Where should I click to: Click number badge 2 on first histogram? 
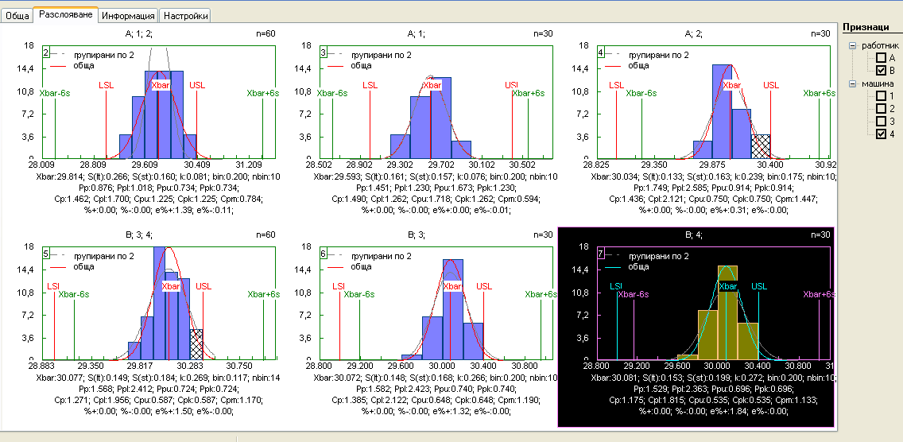pyautogui.click(x=46, y=52)
